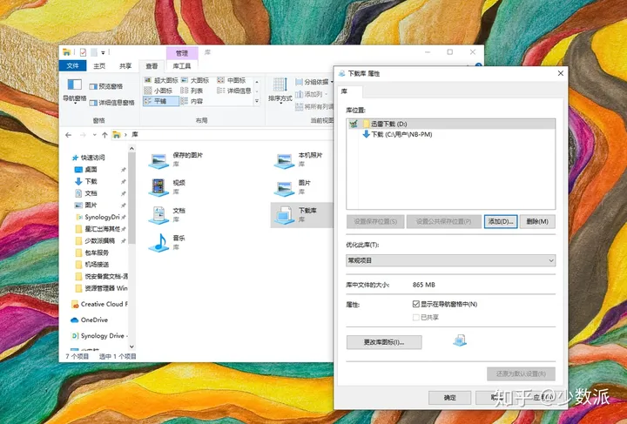The image size is (627, 424).
Task: Select the 超大图标 layout
Action: click(161, 80)
